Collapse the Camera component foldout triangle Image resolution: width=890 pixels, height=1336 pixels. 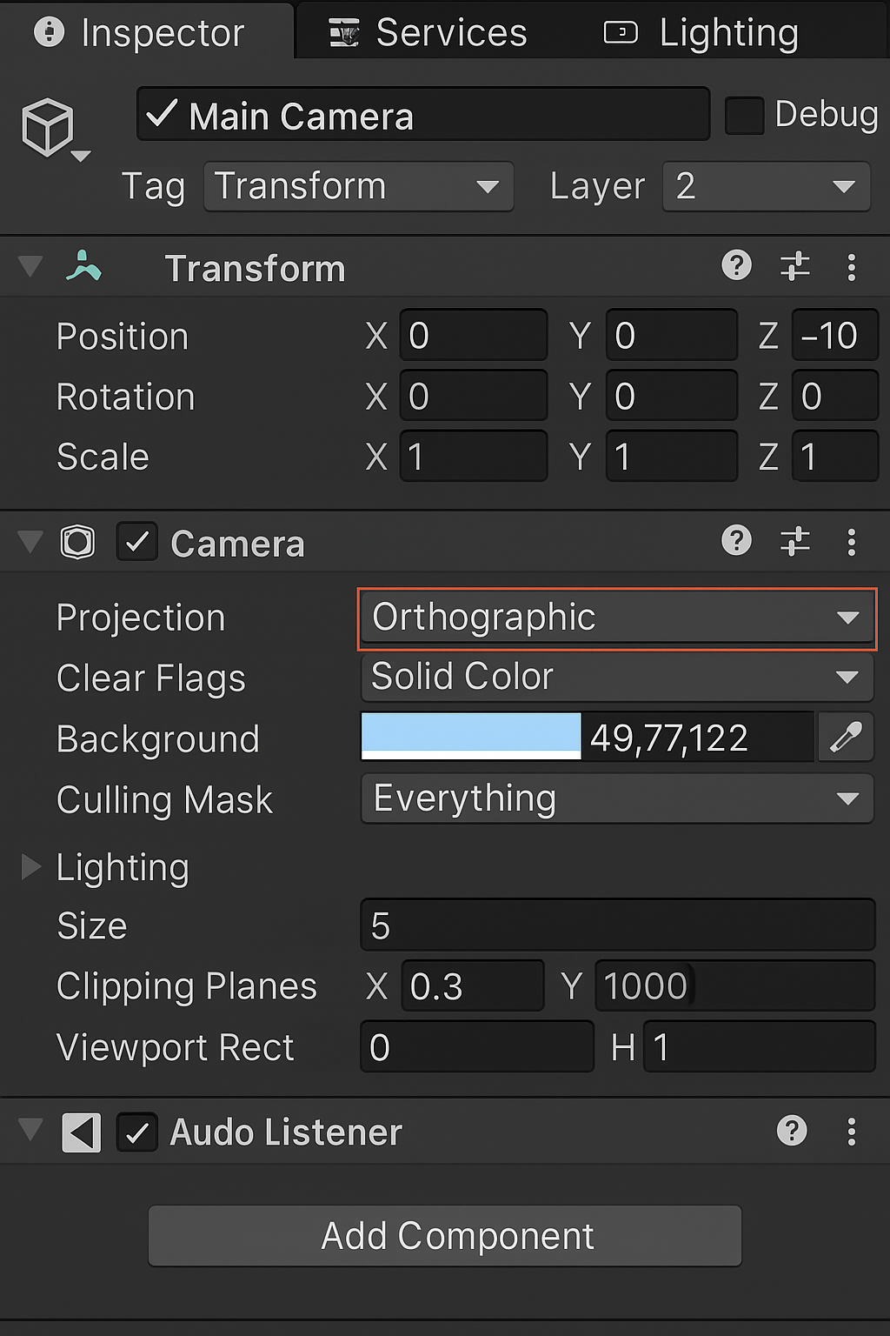pos(30,542)
